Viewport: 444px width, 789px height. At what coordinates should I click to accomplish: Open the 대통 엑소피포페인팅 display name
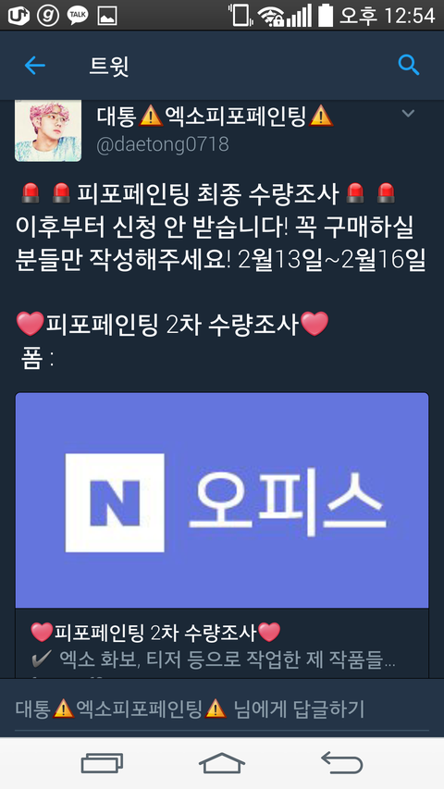click(215, 117)
